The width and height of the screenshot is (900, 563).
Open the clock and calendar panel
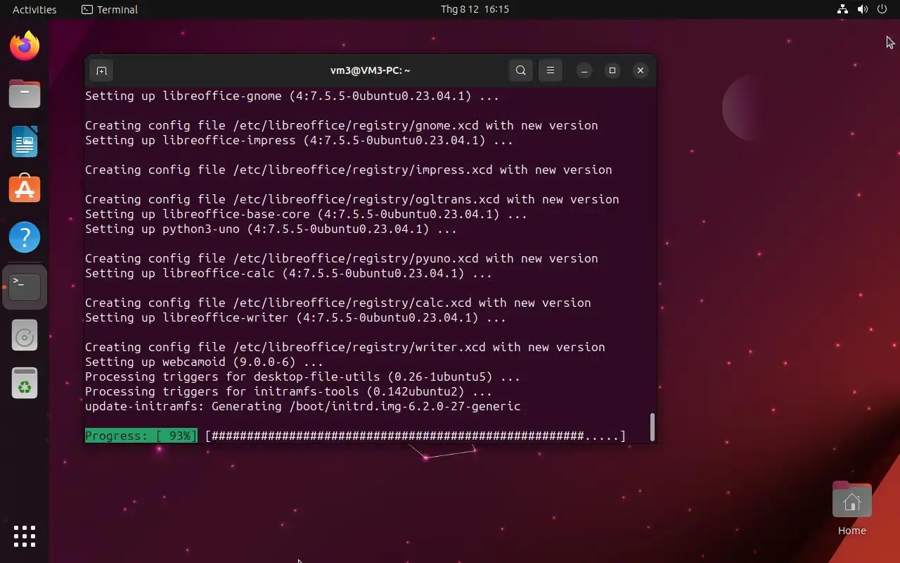tap(475, 9)
